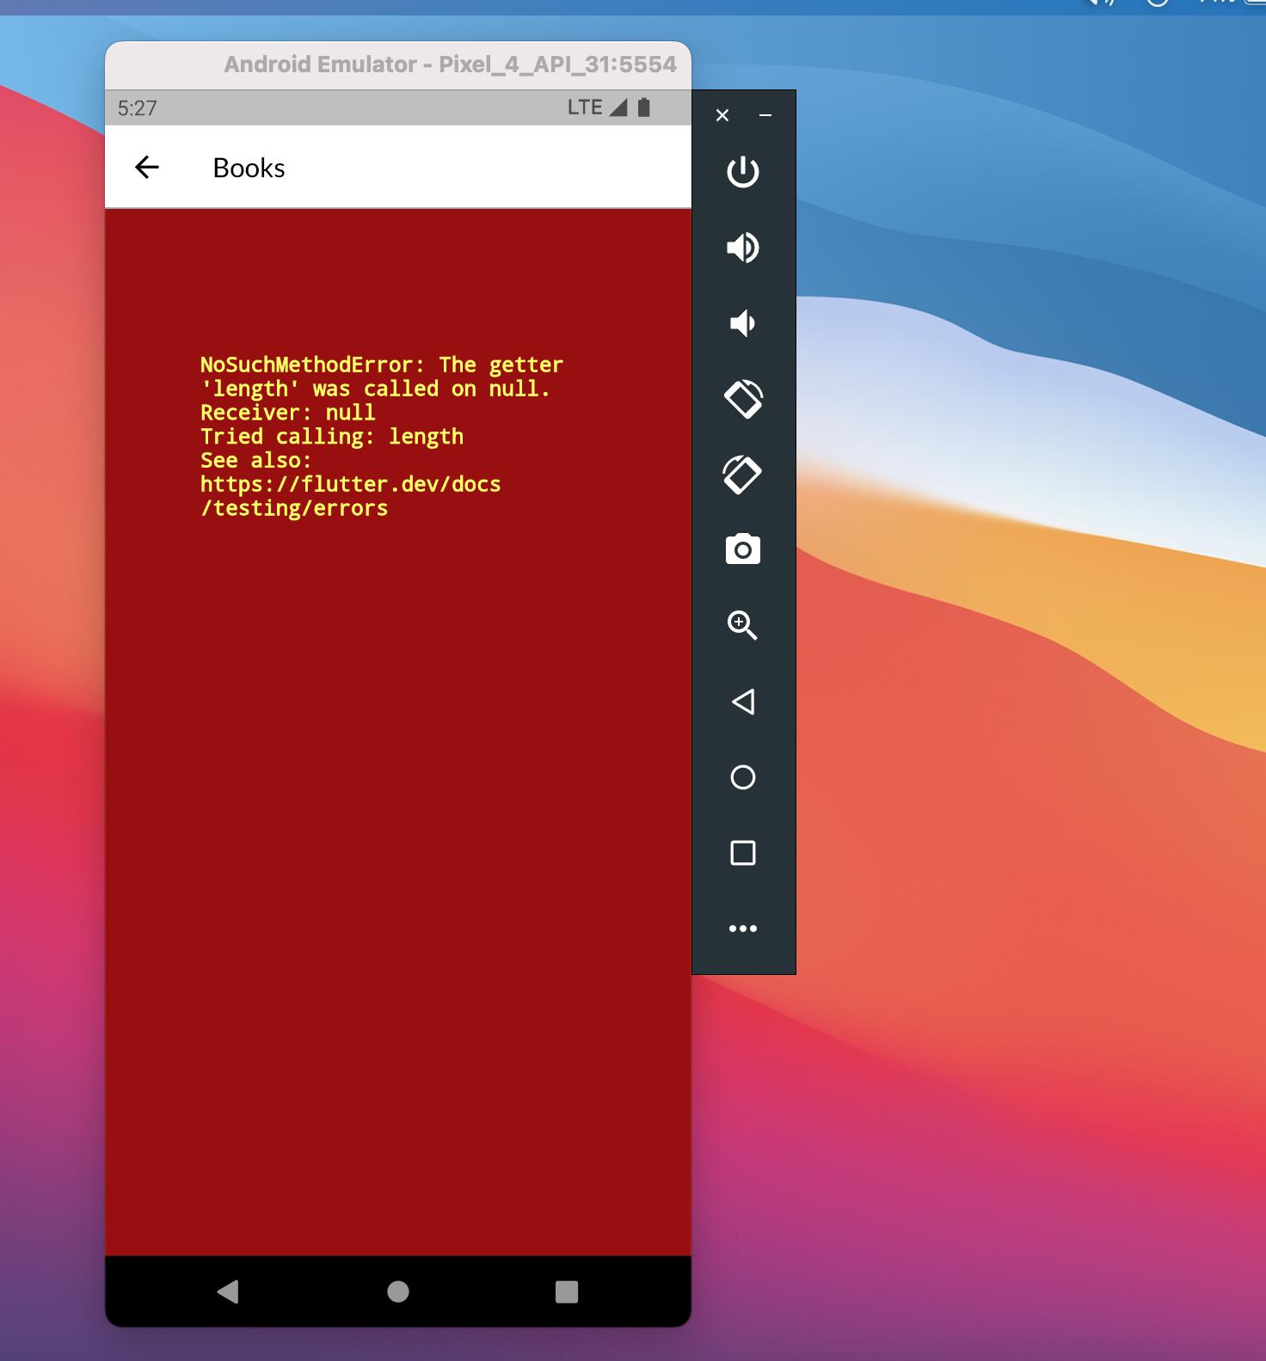Click the Android Emulator window title bar

[398, 64]
